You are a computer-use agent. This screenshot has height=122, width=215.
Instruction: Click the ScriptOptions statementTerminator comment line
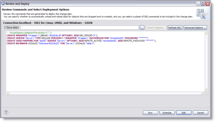tap(29, 33)
